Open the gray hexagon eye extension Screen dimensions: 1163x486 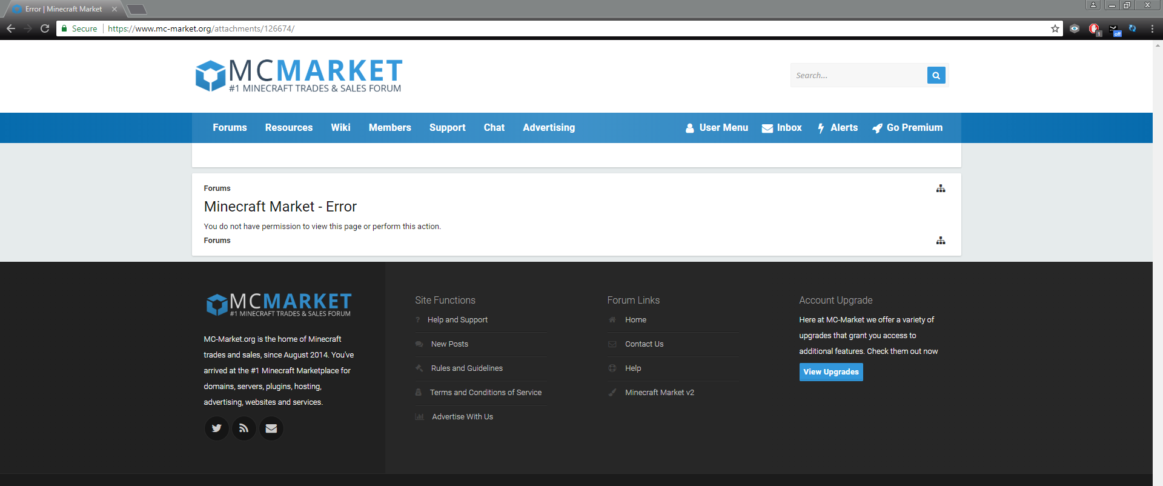pyautogui.click(x=1075, y=28)
